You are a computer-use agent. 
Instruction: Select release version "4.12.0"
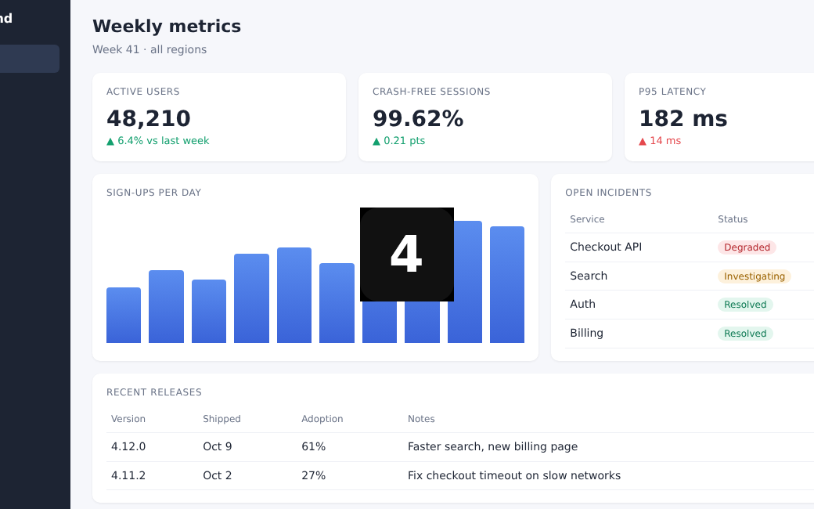point(128,446)
